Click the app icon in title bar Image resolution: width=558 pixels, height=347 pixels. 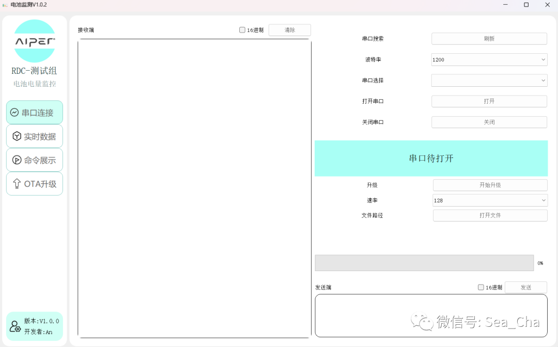pos(5,5)
